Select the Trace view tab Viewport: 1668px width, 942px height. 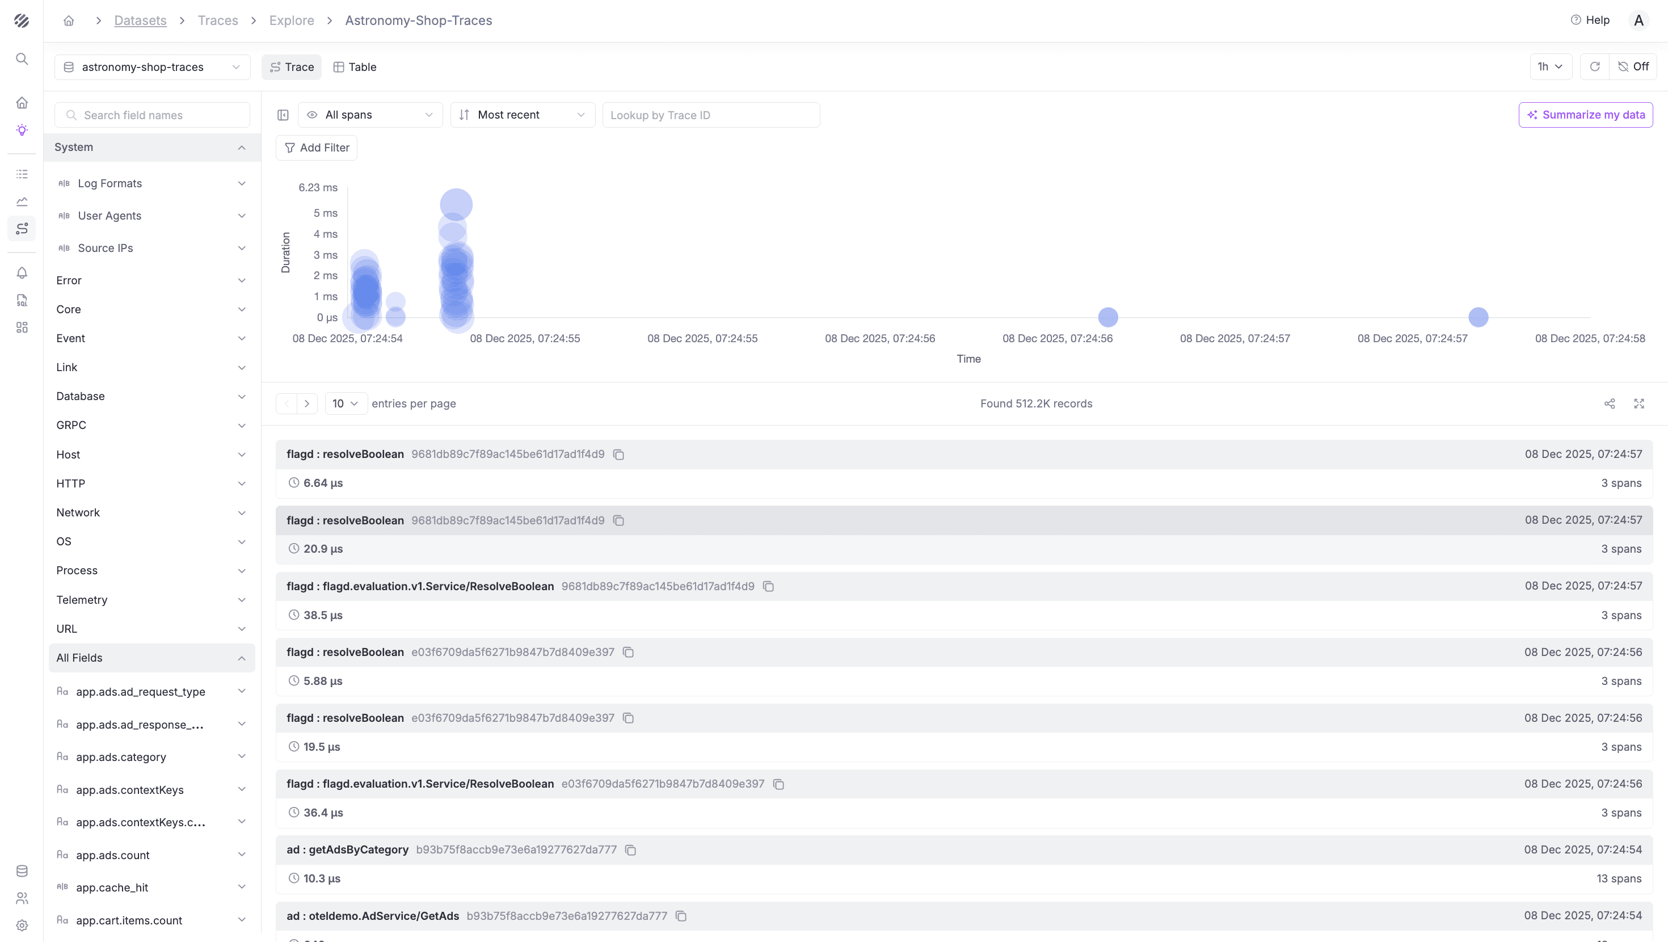point(292,68)
